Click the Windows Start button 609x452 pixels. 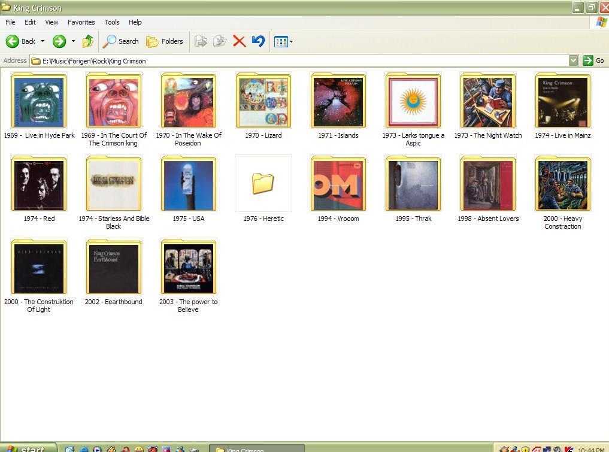click(28, 447)
